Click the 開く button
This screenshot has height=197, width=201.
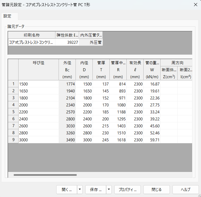(66, 189)
